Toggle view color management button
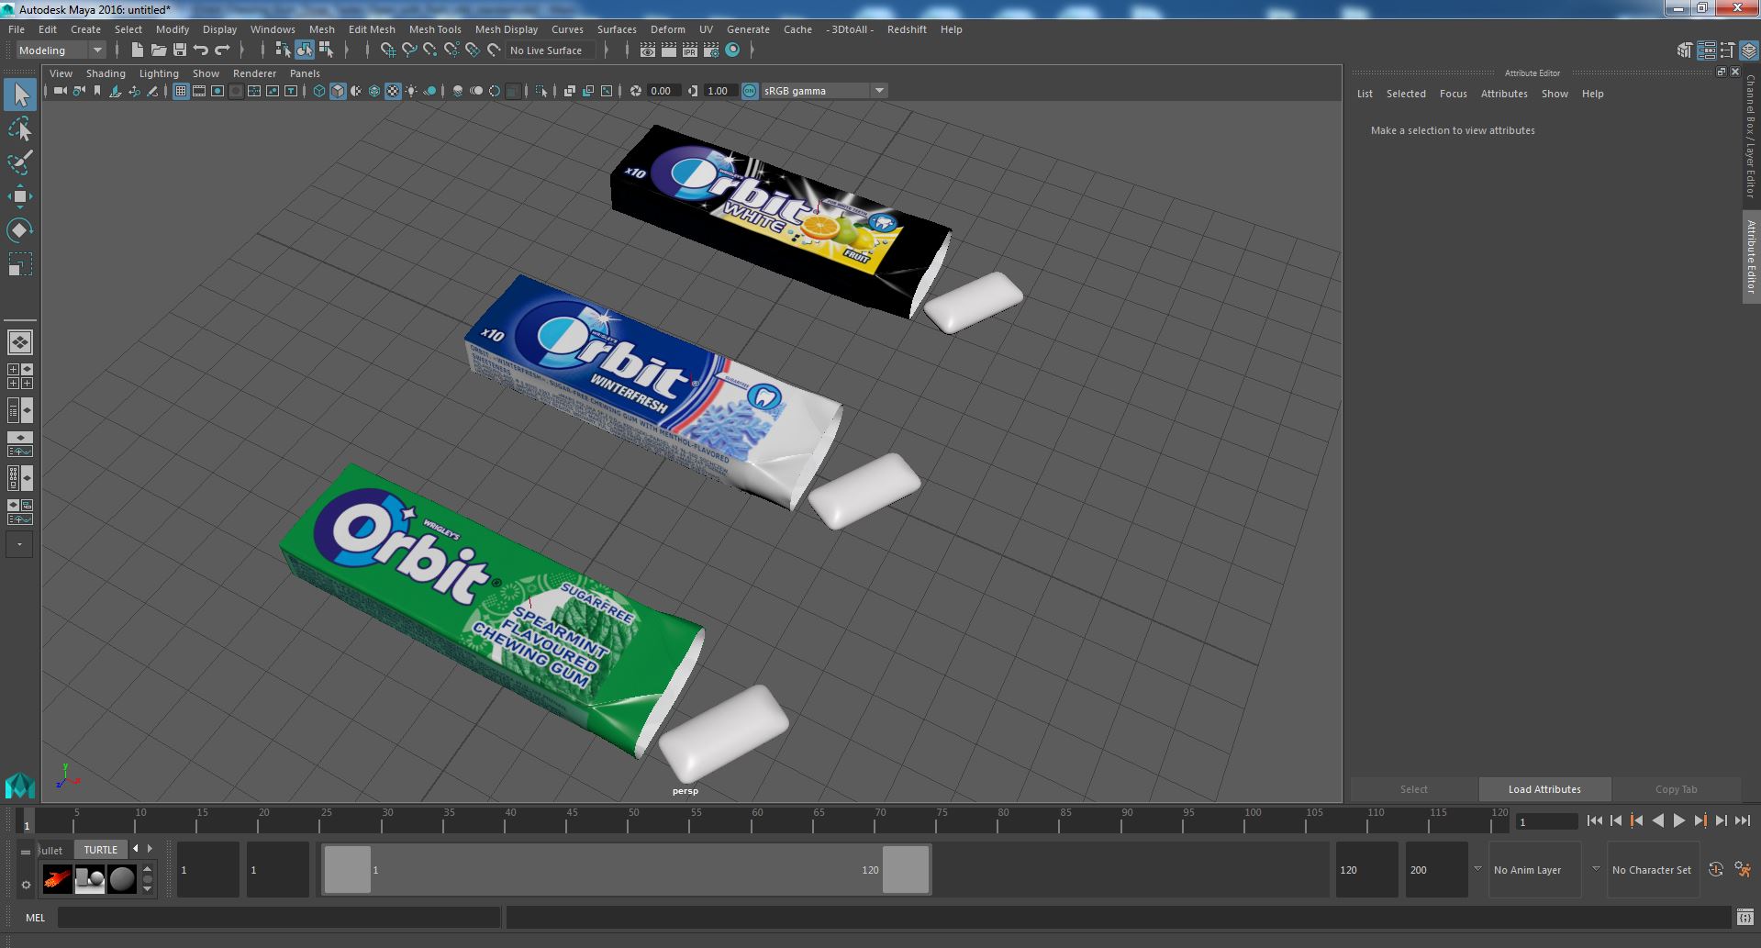Screen dimensions: 1761x948 (750, 91)
